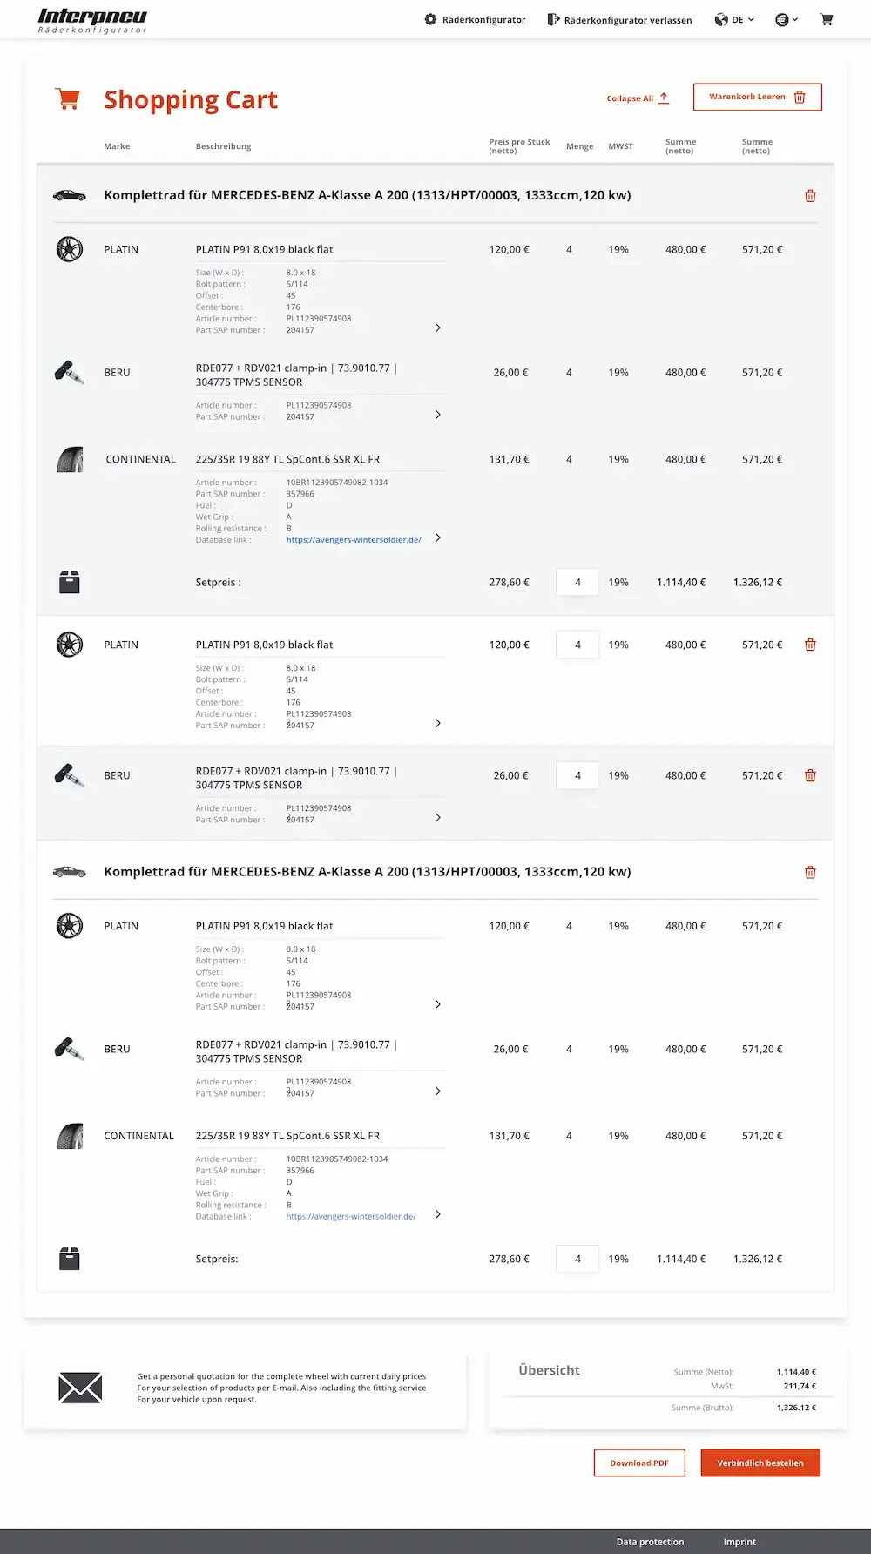The image size is (871, 1554).
Task: Expand BERU TPMS details chevron in second set
Action: (x=437, y=1091)
